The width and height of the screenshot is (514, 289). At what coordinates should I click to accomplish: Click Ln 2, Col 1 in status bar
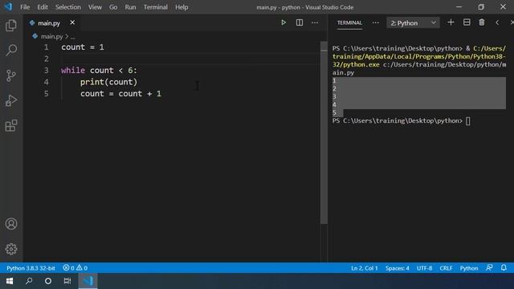click(x=364, y=268)
